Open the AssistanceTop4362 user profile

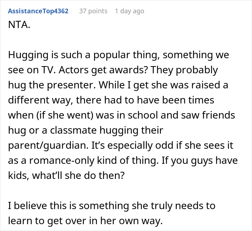[x=38, y=11]
